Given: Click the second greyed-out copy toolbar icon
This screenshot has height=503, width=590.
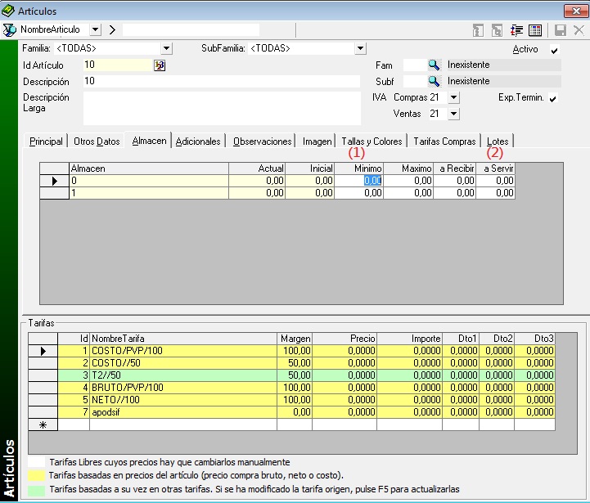Looking at the screenshot, I should pyautogui.click(x=497, y=30).
